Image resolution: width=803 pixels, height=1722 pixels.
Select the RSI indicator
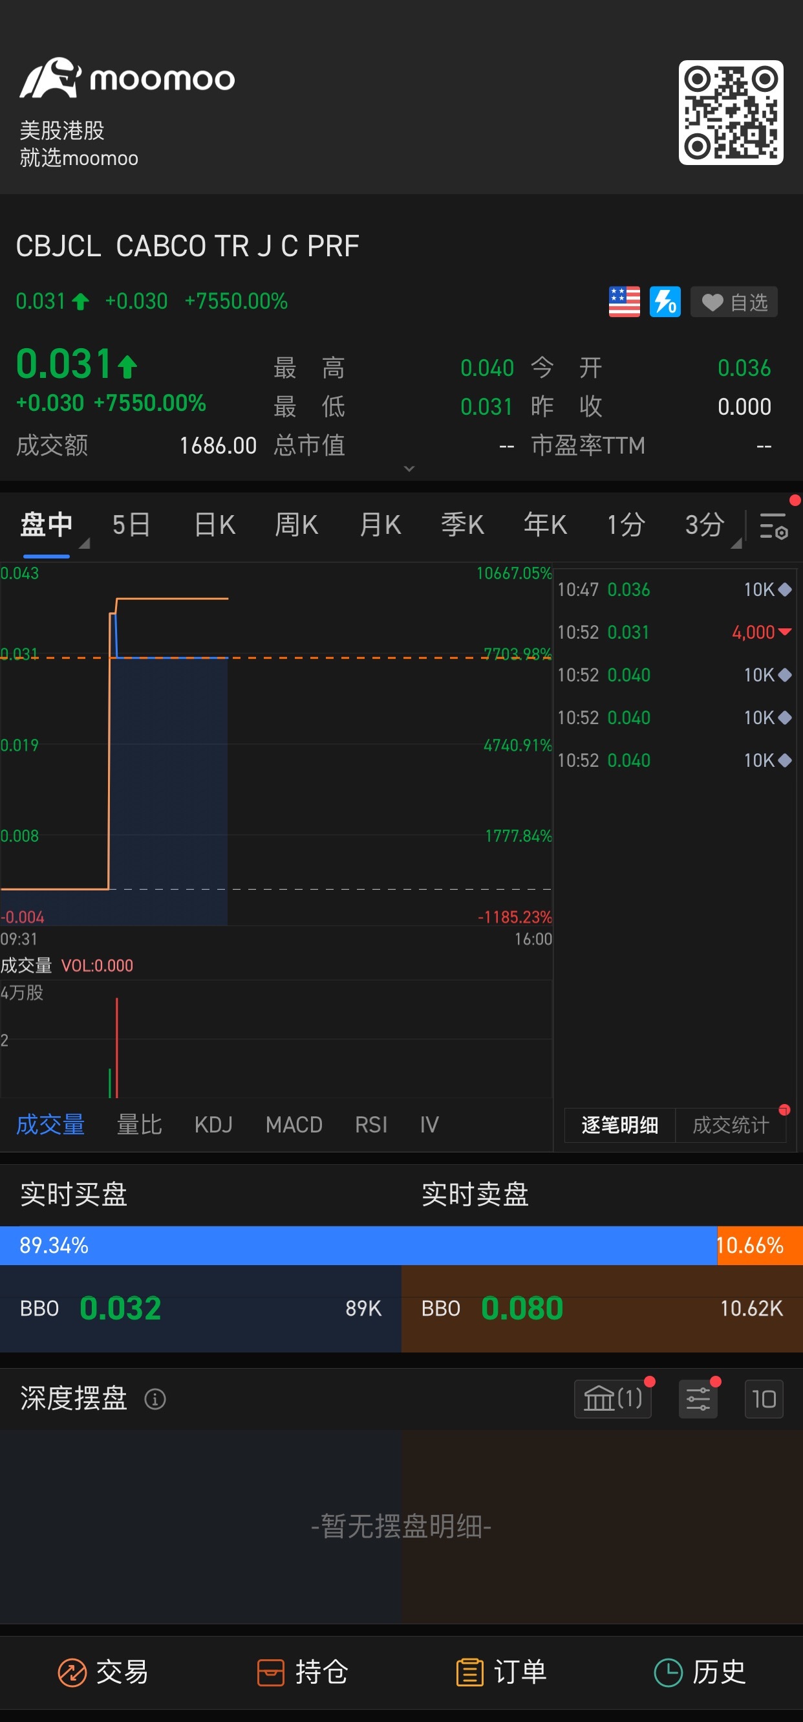pyautogui.click(x=370, y=1125)
